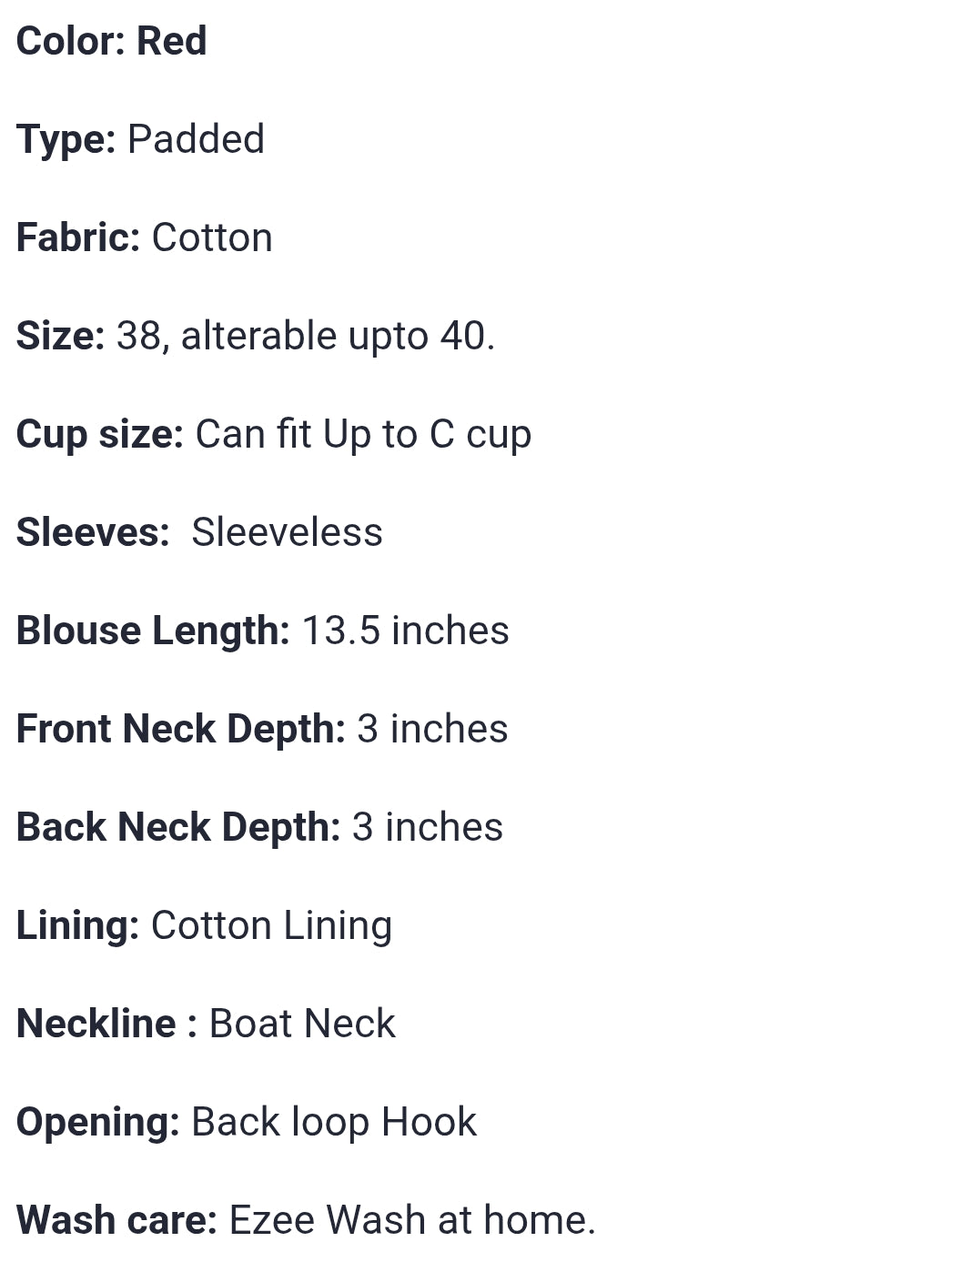Viewport: 971px width, 1272px height.
Task: Click the bold "Color: Red" text
Action: [111, 41]
